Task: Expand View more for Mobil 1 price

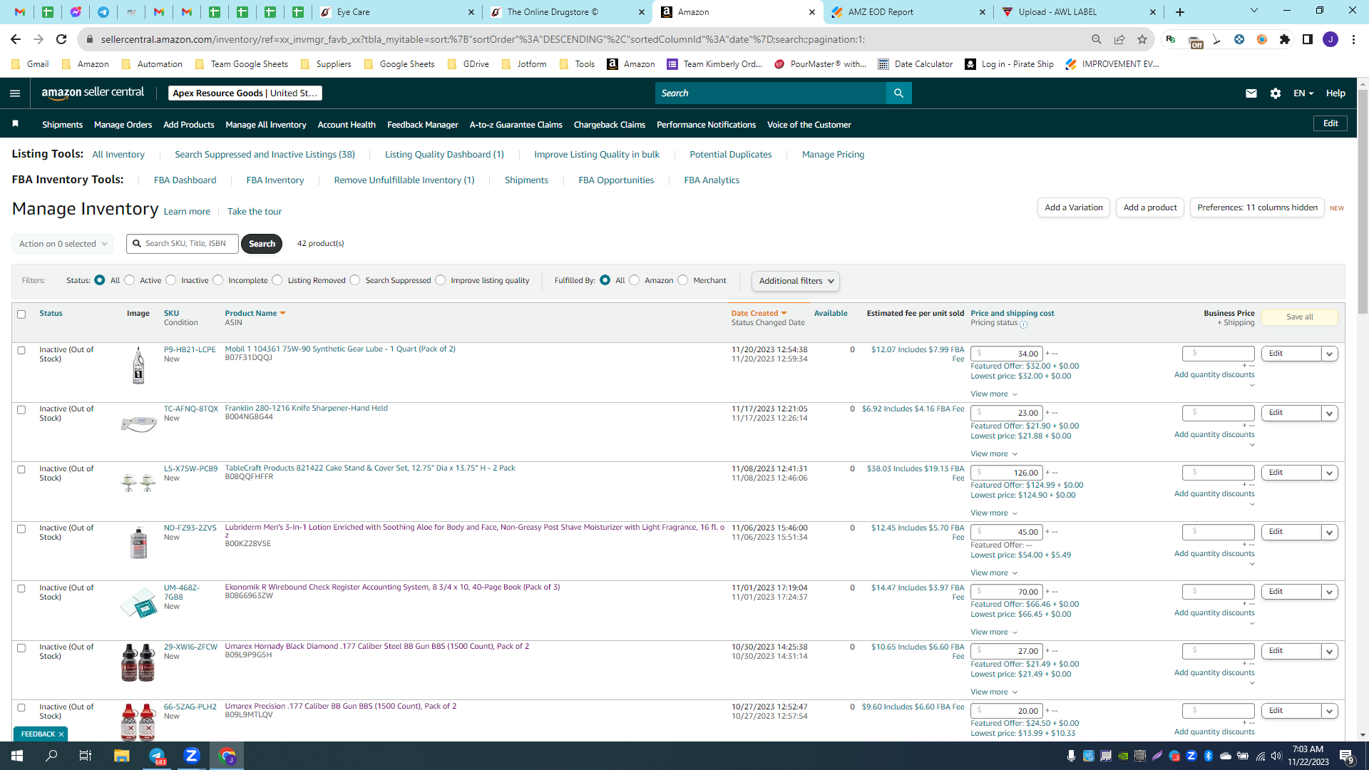Action: click(994, 394)
